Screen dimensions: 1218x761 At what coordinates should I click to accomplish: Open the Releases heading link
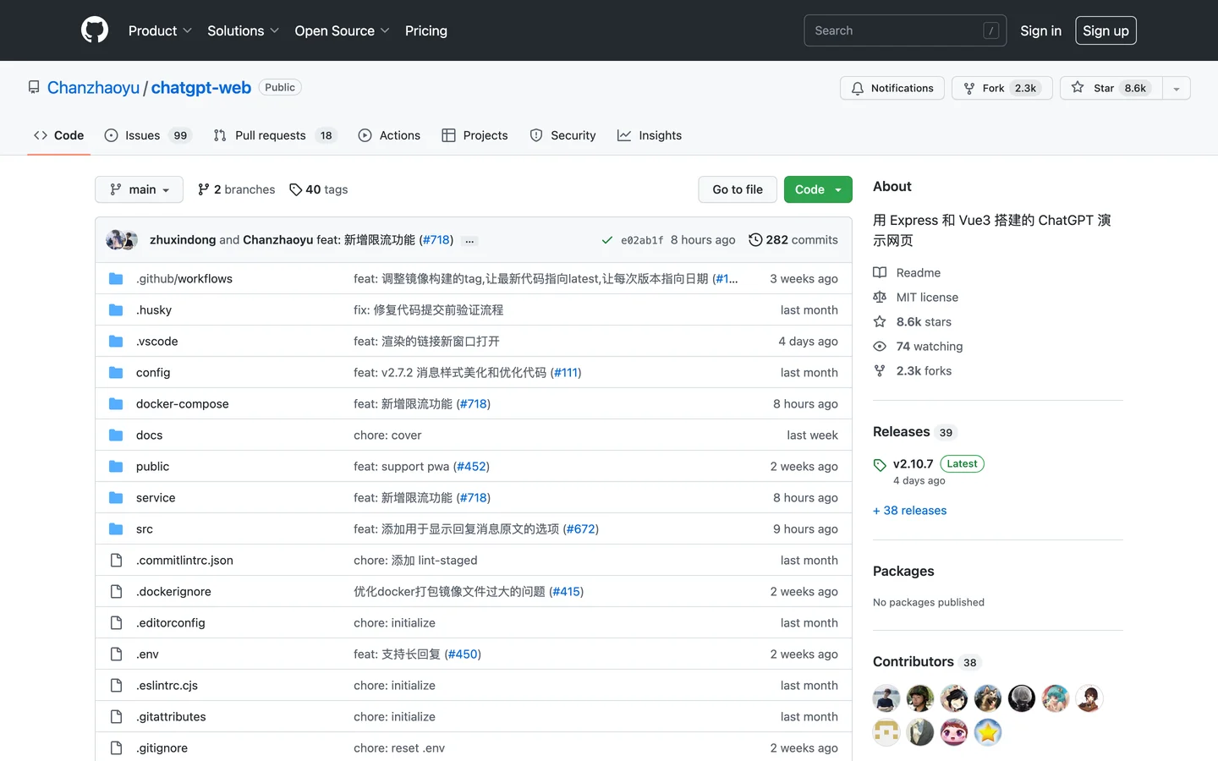[901, 432]
